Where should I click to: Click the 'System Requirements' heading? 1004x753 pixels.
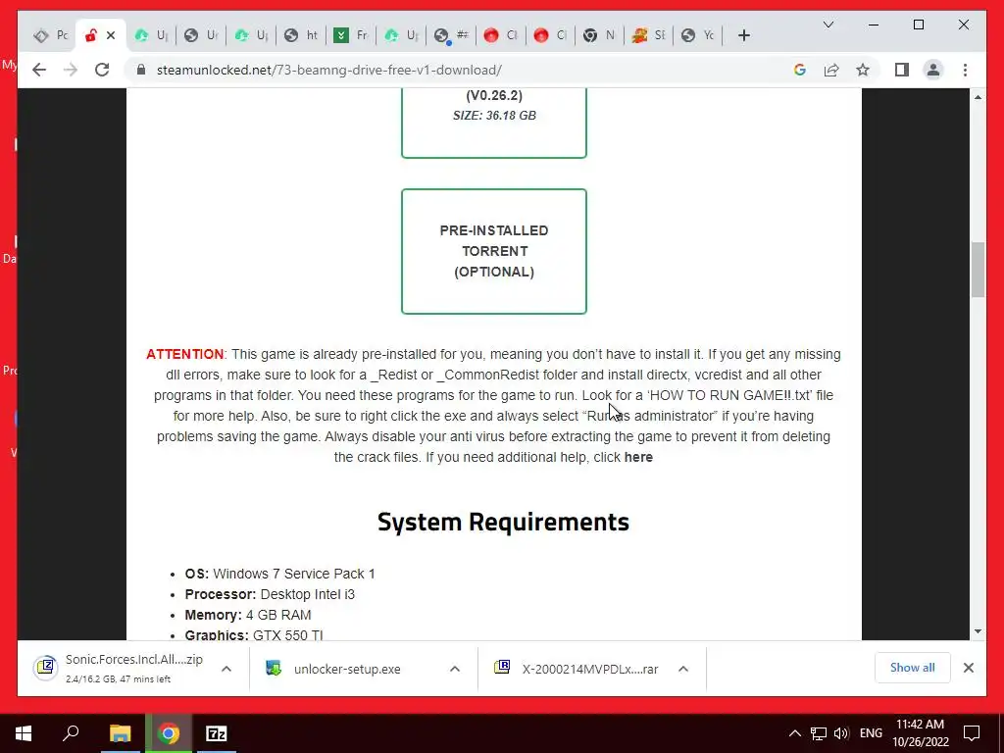pos(503,522)
